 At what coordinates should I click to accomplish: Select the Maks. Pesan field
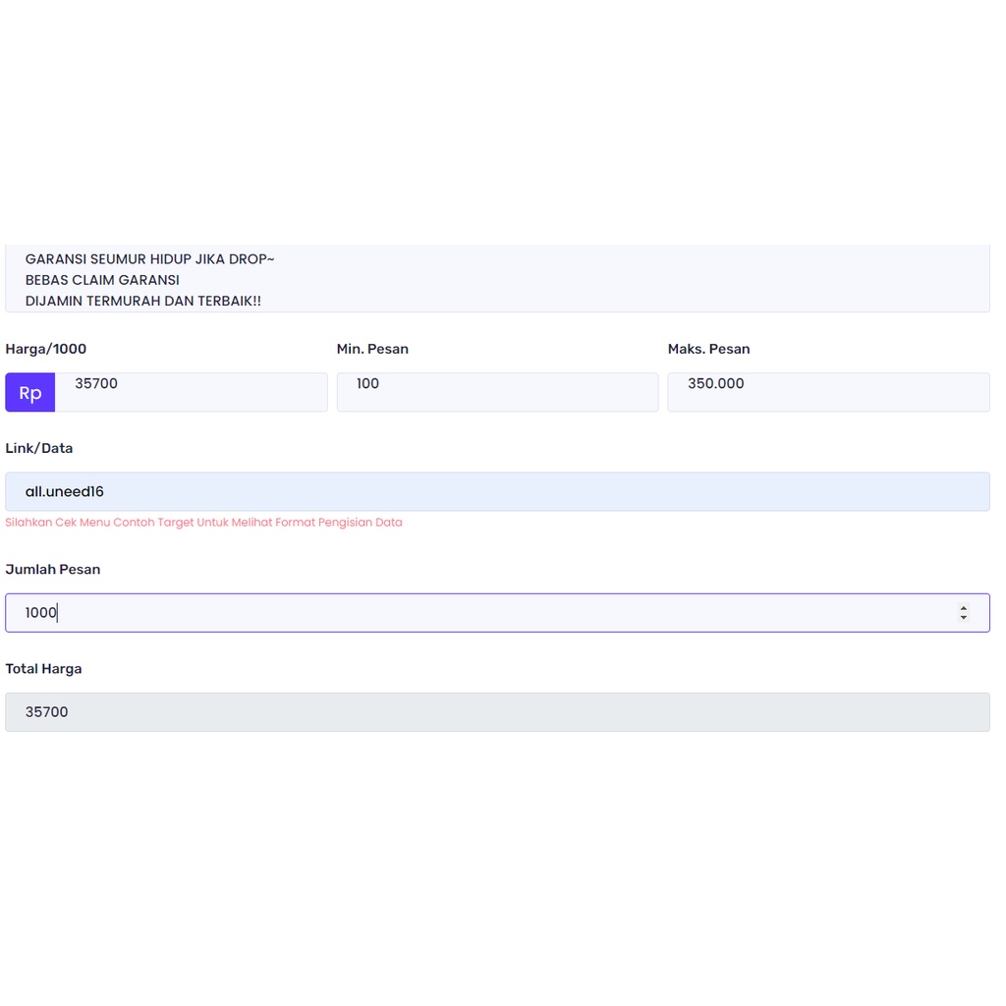[x=828, y=392]
